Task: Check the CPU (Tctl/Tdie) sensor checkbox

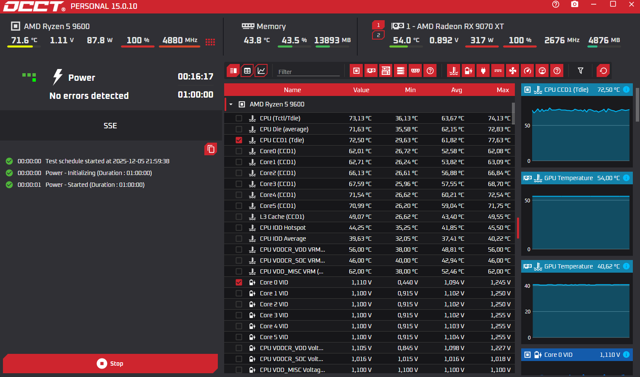Action: 239,118
